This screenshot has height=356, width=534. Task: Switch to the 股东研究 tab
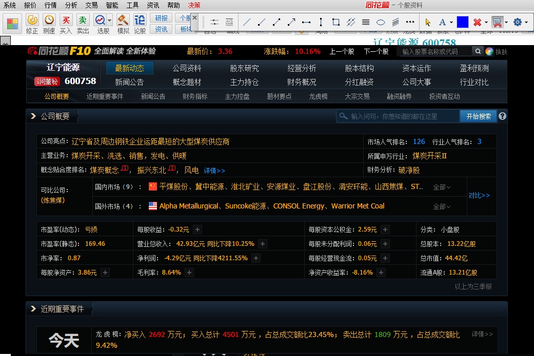click(x=244, y=68)
